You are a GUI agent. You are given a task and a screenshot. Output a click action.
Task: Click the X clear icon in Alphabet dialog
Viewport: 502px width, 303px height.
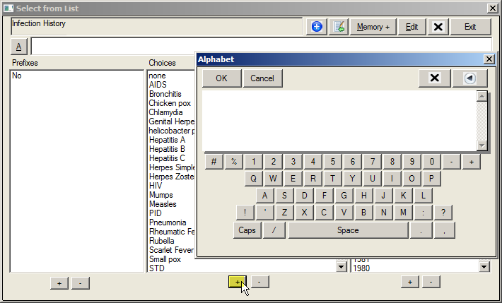point(435,78)
